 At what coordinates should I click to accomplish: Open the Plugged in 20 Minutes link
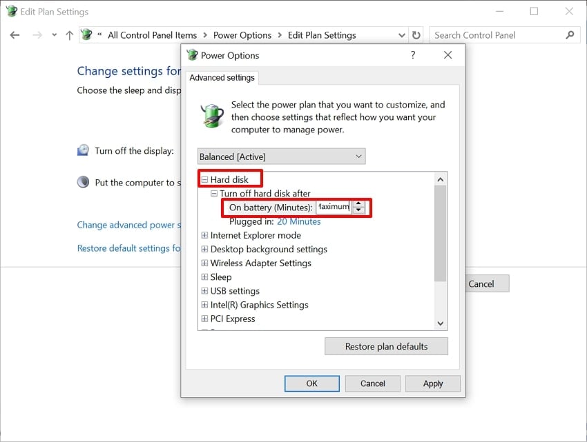(x=298, y=221)
